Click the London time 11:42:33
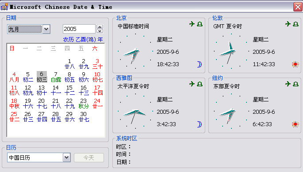Image resolution: width=303 pixels, height=172 pixels. click(264, 64)
